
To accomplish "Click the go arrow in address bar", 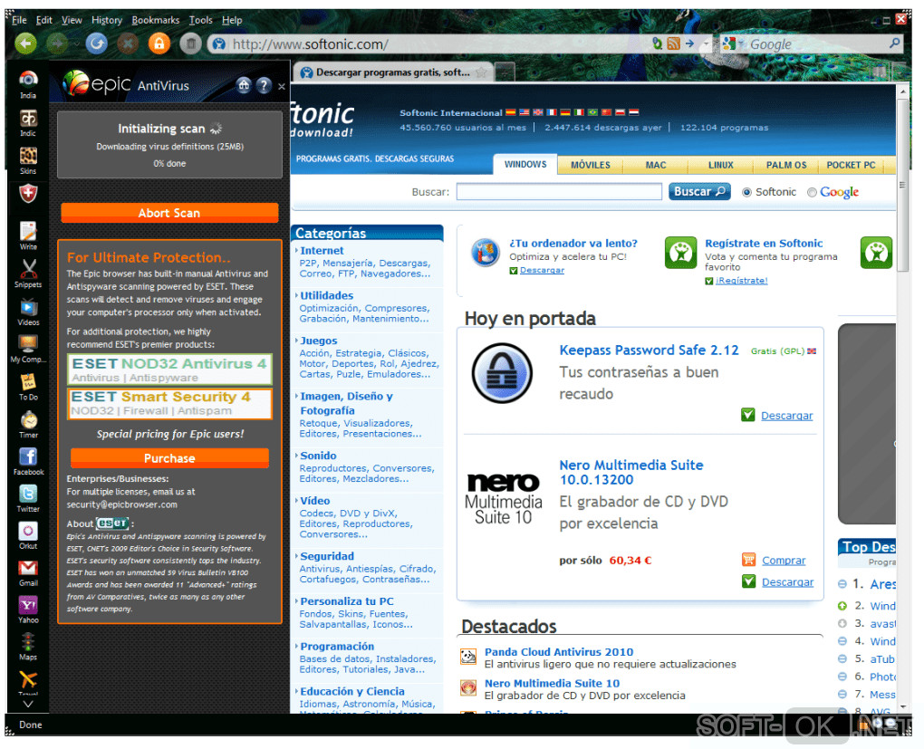I will (x=689, y=43).
